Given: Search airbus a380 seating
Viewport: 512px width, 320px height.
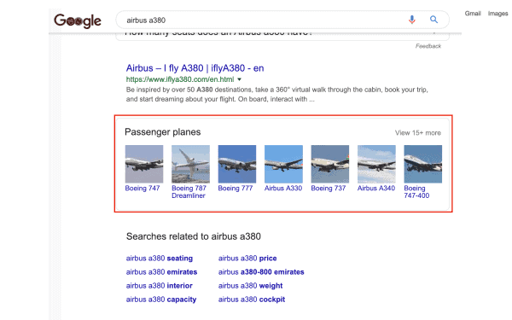Looking at the screenshot, I should (x=160, y=259).
